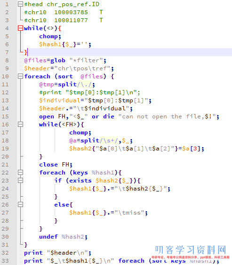Screen dimensions: 232x265
Task: Click the 'chomp;' statement on line 17
Action: tap(80, 132)
